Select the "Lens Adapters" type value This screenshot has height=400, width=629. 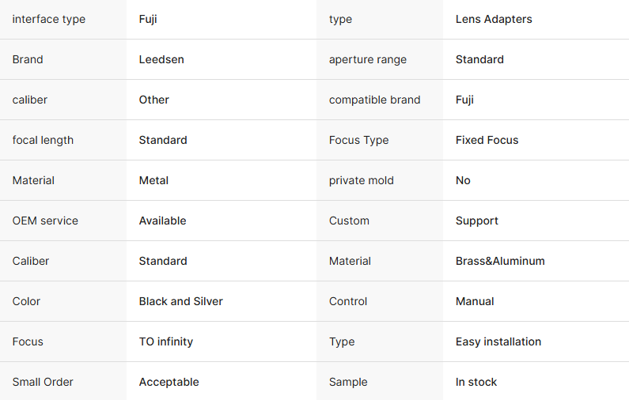point(494,19)
